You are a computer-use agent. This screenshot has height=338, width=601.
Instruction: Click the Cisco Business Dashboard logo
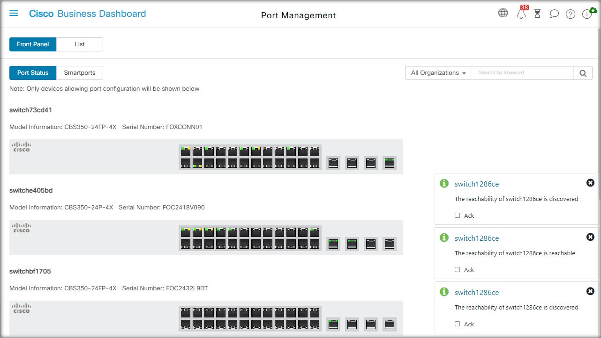tap(88, 14)
